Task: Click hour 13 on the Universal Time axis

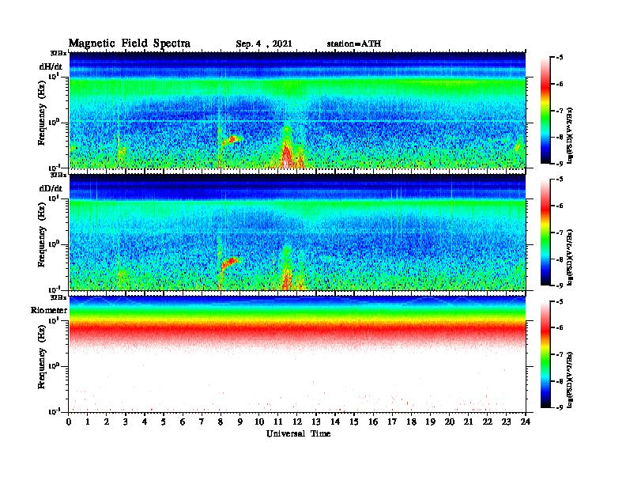Action: 316,422
